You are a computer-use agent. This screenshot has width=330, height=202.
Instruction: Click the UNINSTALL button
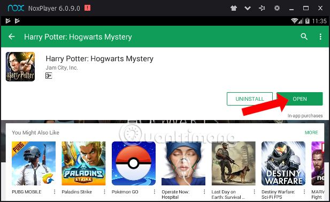(x=250, y=99)
